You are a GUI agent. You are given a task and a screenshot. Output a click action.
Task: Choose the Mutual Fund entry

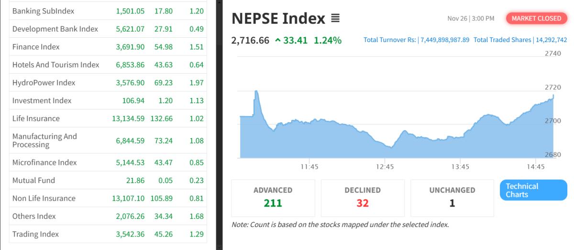pos(33,181)
